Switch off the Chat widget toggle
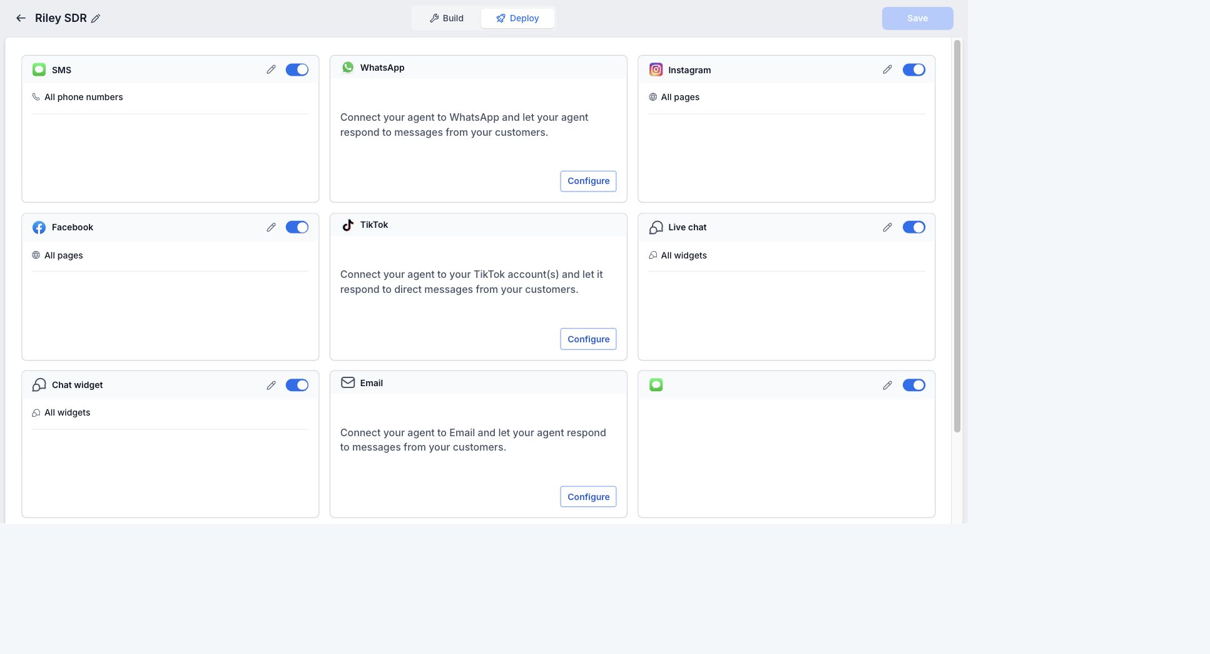 point(297,385)
